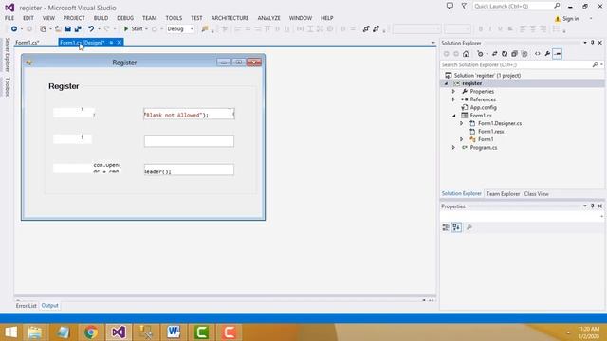Open the ARCHITECTURE menu
This screenshot has height=341, width=607.
(230, 18)
